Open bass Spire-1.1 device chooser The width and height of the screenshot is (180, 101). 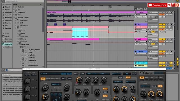pos(141,29)
